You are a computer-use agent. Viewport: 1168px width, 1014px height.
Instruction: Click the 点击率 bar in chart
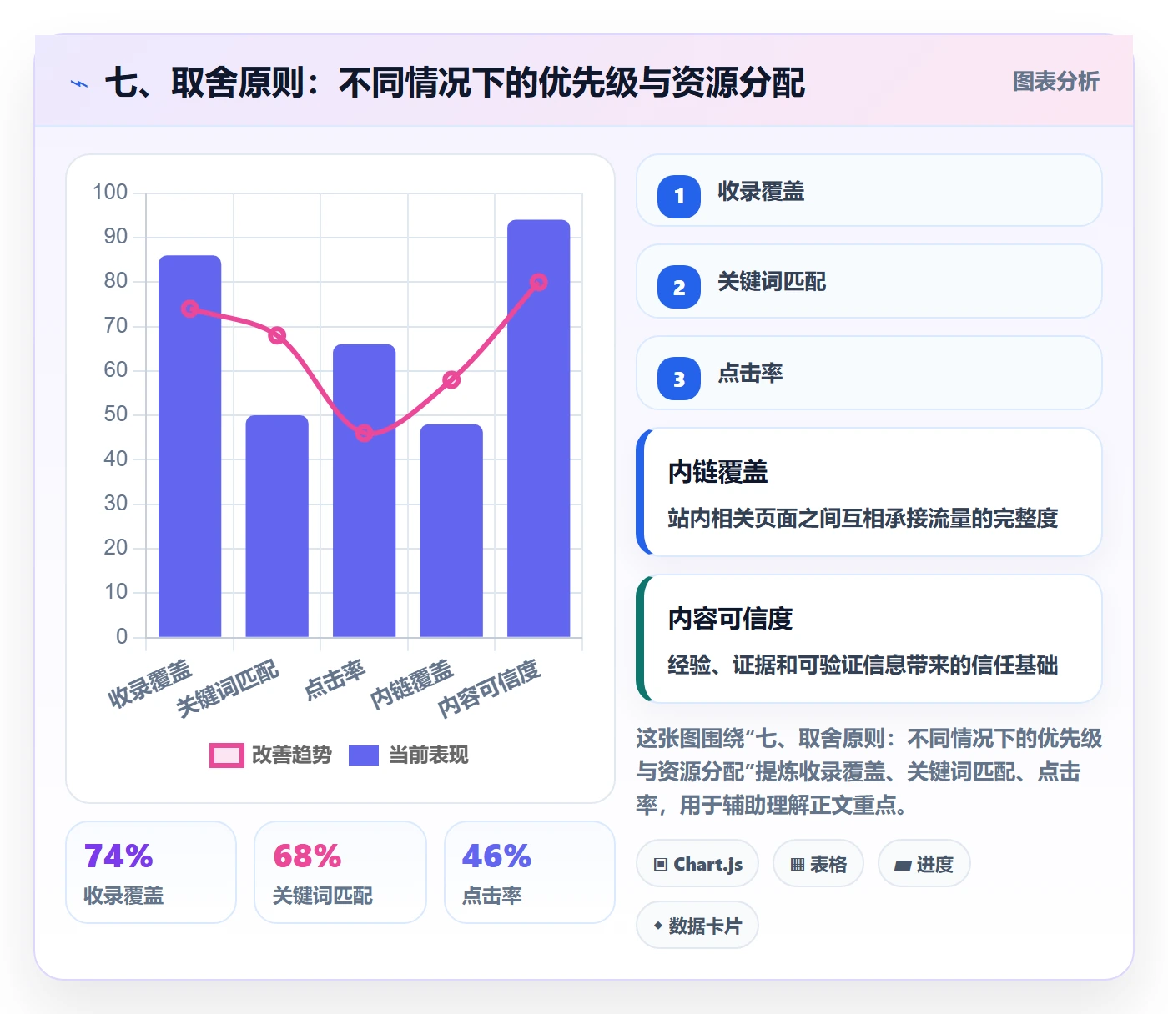[365, 490]
